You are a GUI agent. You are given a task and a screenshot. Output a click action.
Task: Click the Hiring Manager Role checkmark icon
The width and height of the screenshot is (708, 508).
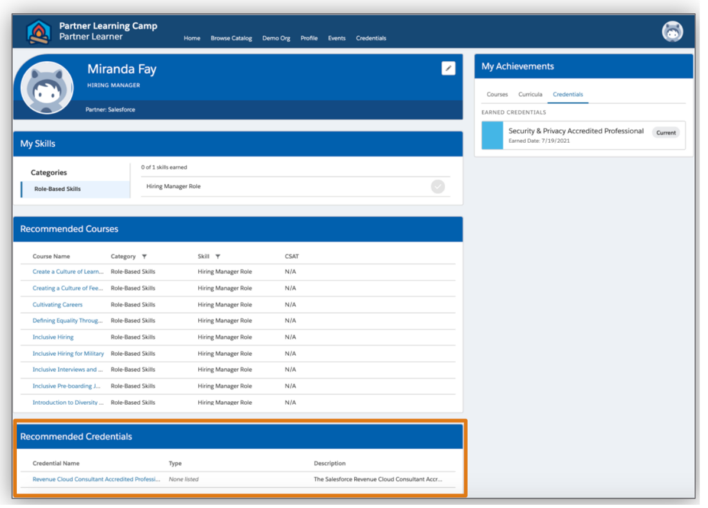(438, 187)
